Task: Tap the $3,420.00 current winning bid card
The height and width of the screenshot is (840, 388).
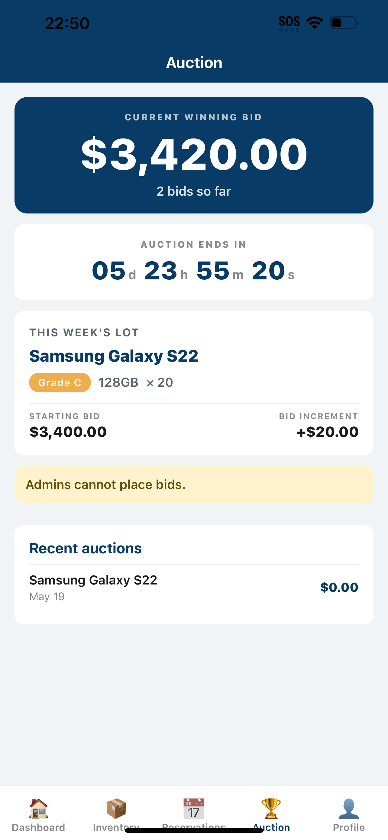Action: (x=194, y=155)
